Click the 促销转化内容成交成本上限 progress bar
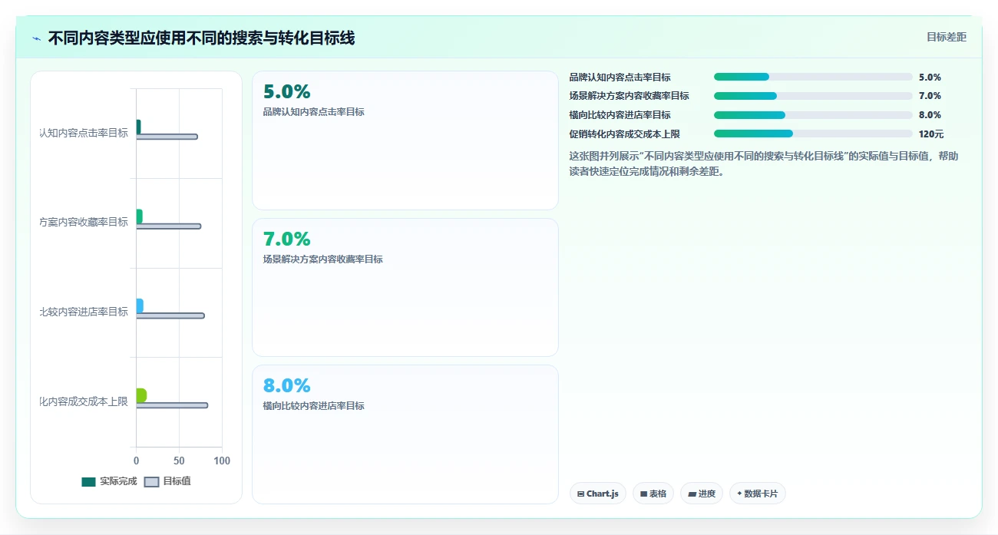The image size is (998, 535). [x=813, y=134]
